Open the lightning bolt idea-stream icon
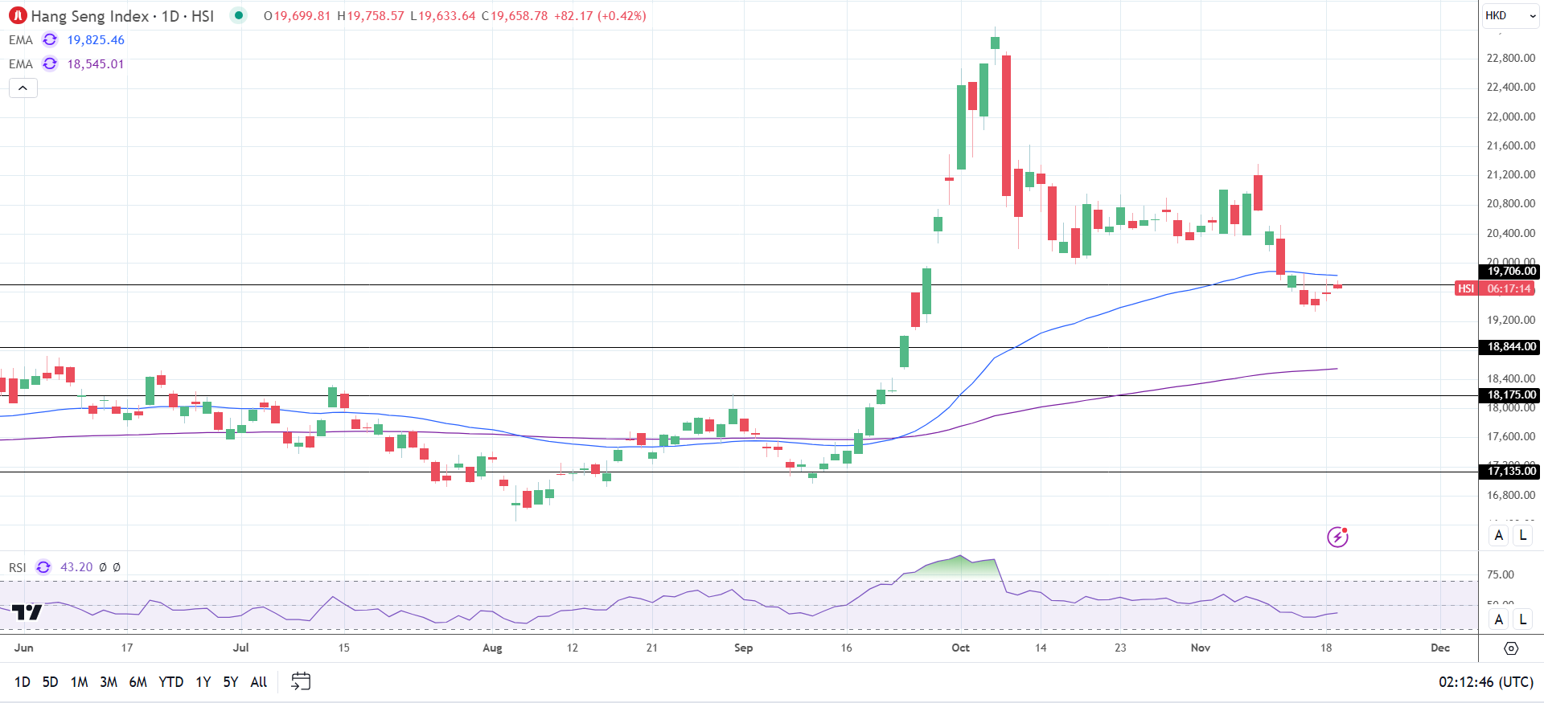1544x703 pixels. click(x=1337, y=537)
